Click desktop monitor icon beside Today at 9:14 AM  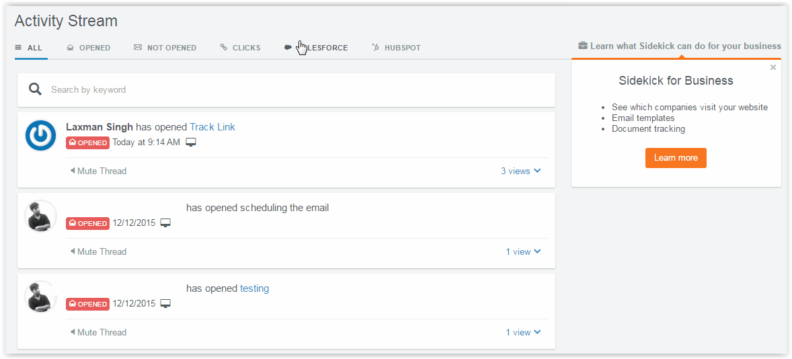[x=191, y=143]
